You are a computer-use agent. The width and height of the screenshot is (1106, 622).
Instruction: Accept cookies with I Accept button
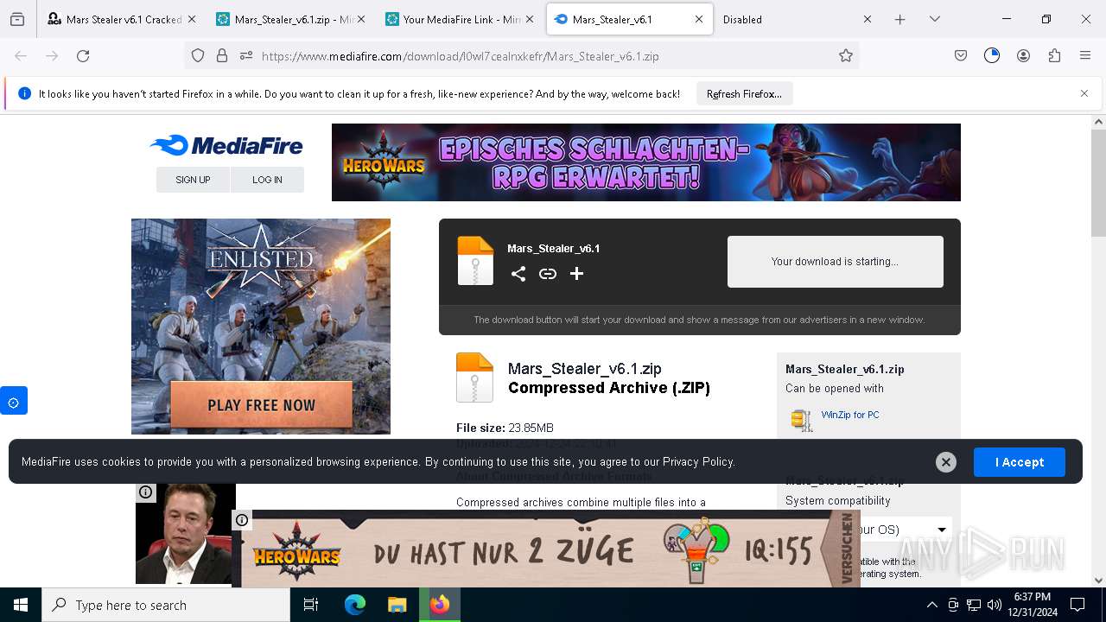tap(1020, 462)
